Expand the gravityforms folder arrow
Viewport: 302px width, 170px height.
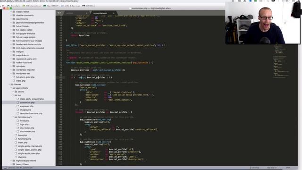(x=11, y=19)
